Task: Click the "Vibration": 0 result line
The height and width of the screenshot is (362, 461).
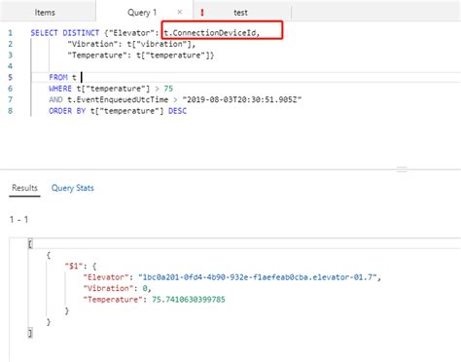Action: [117, 288]
